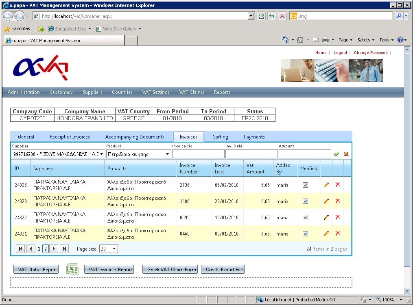The height and width of the screenshot is (305, 413).
Task: Go to next page of invoices grid
Action: pos(54,249)
